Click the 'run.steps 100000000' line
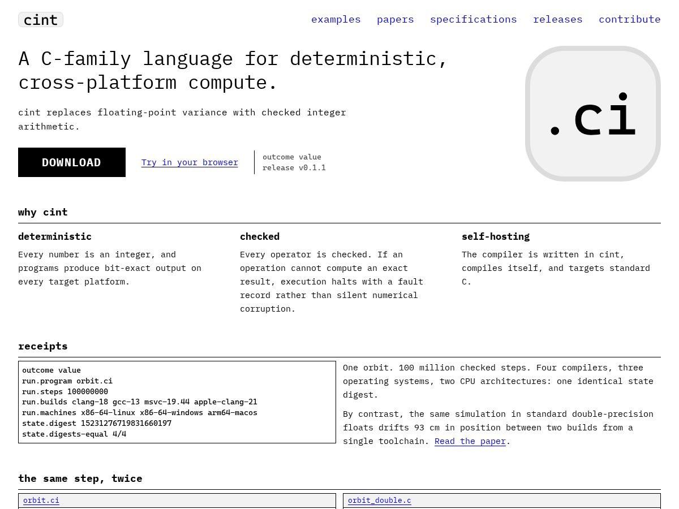679x509 pixels. pyautogui.click(x=65, y=391)
